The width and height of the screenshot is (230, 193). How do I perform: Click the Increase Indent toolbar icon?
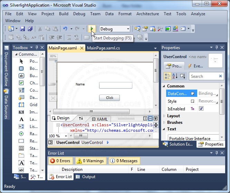(x=59, y=37)
